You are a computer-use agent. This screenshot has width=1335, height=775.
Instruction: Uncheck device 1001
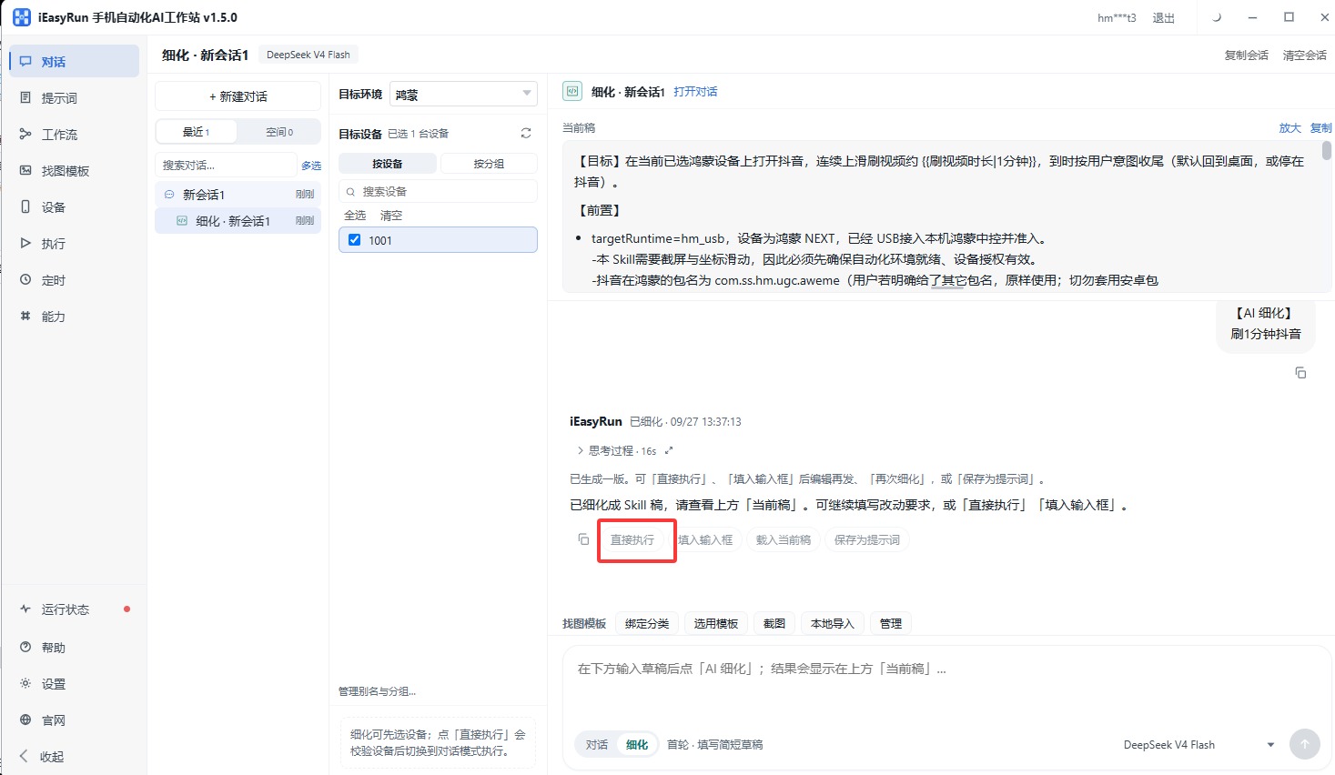click(x=355, y=240)
